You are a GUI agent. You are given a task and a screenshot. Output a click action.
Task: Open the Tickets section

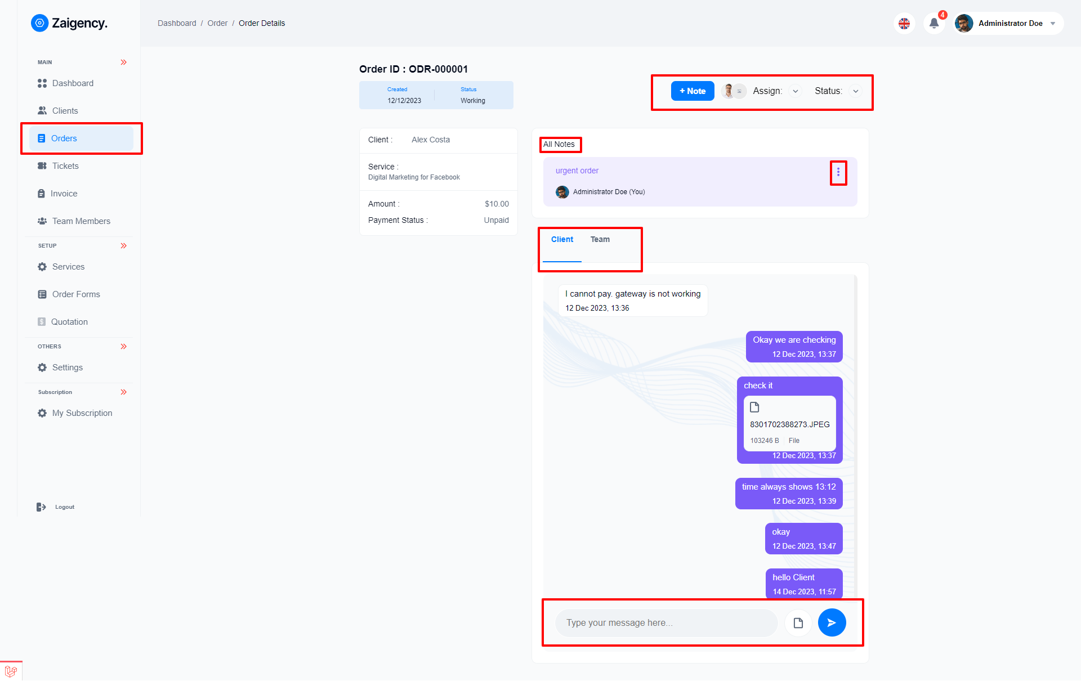point(65,165)
